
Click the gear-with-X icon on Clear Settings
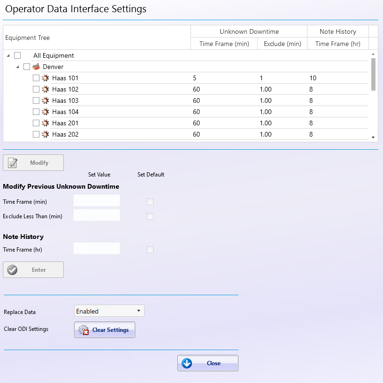[84, 330]
